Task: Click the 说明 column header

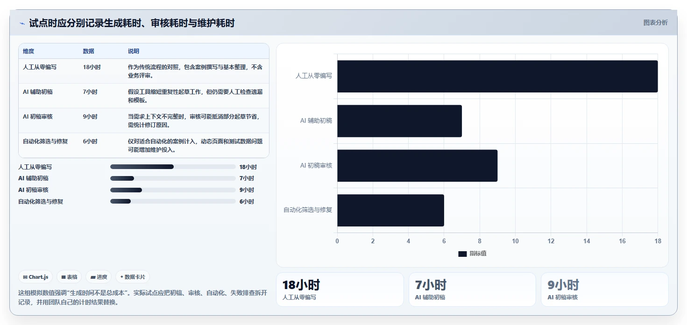Action: 134,51
